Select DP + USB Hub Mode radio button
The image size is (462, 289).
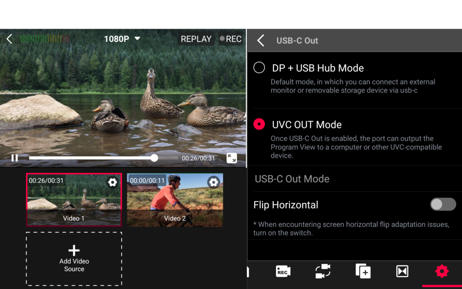click(259, 68)
